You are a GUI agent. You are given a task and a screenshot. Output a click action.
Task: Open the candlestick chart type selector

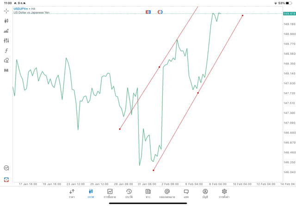(6, 21)
